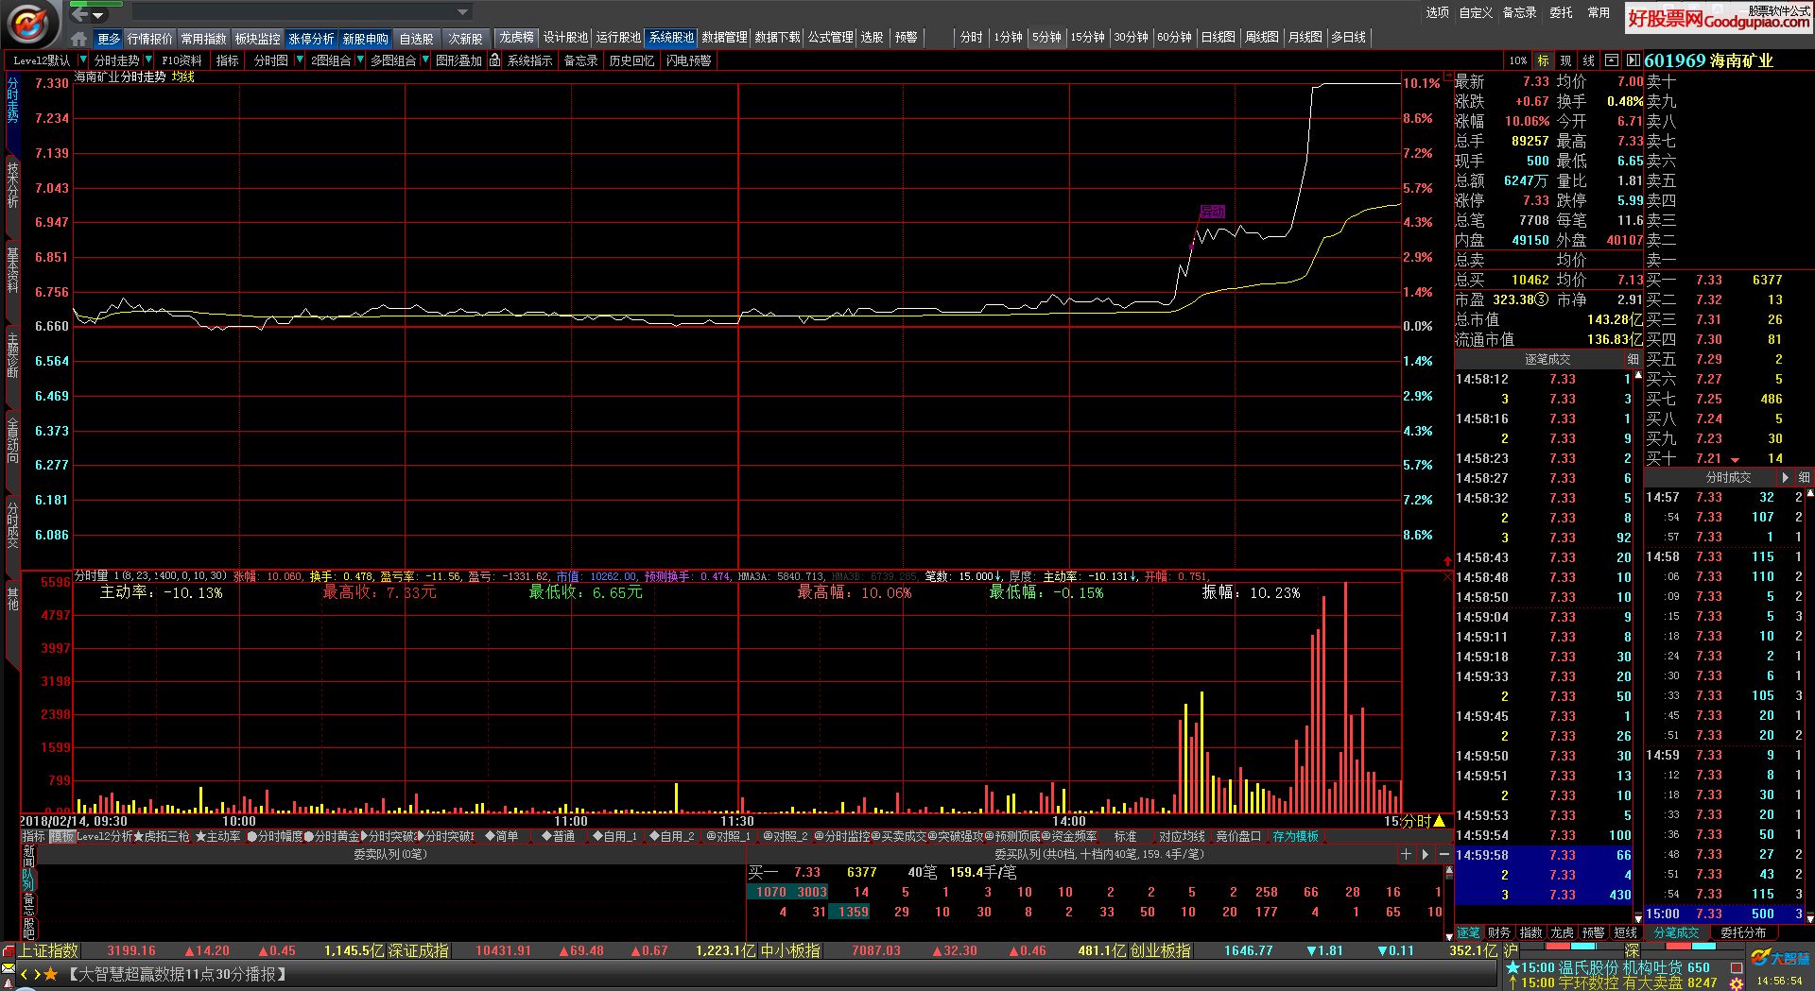This screenshot has width=1815, height=991.
Task: Click the red window icon left of 上证指数
Action: coord(9,950)
